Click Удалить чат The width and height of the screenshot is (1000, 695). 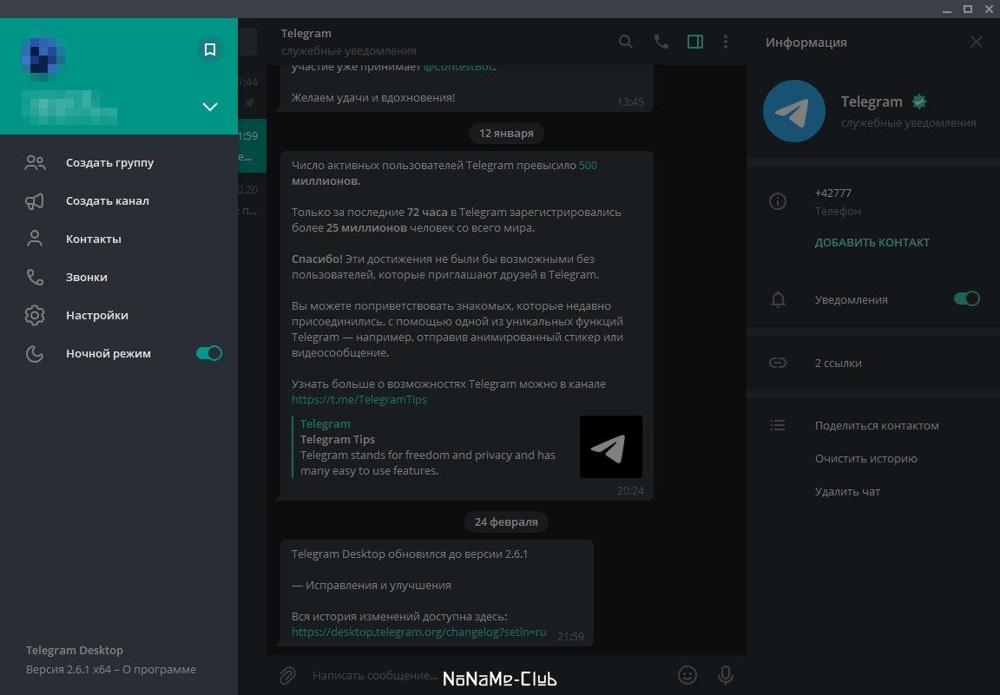[847, 492]
